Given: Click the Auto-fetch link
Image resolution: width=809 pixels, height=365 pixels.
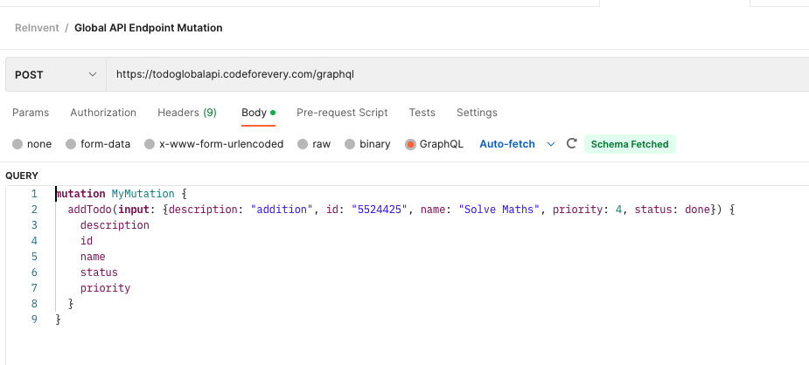Looking at the screenshot, I should click(507, 144).
